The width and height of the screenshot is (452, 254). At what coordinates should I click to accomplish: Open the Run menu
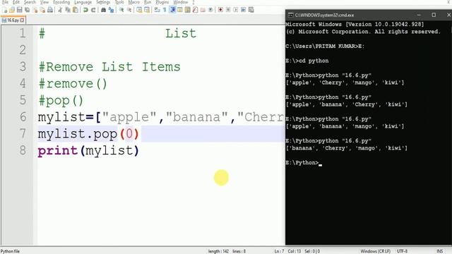(x=148, y=2)
